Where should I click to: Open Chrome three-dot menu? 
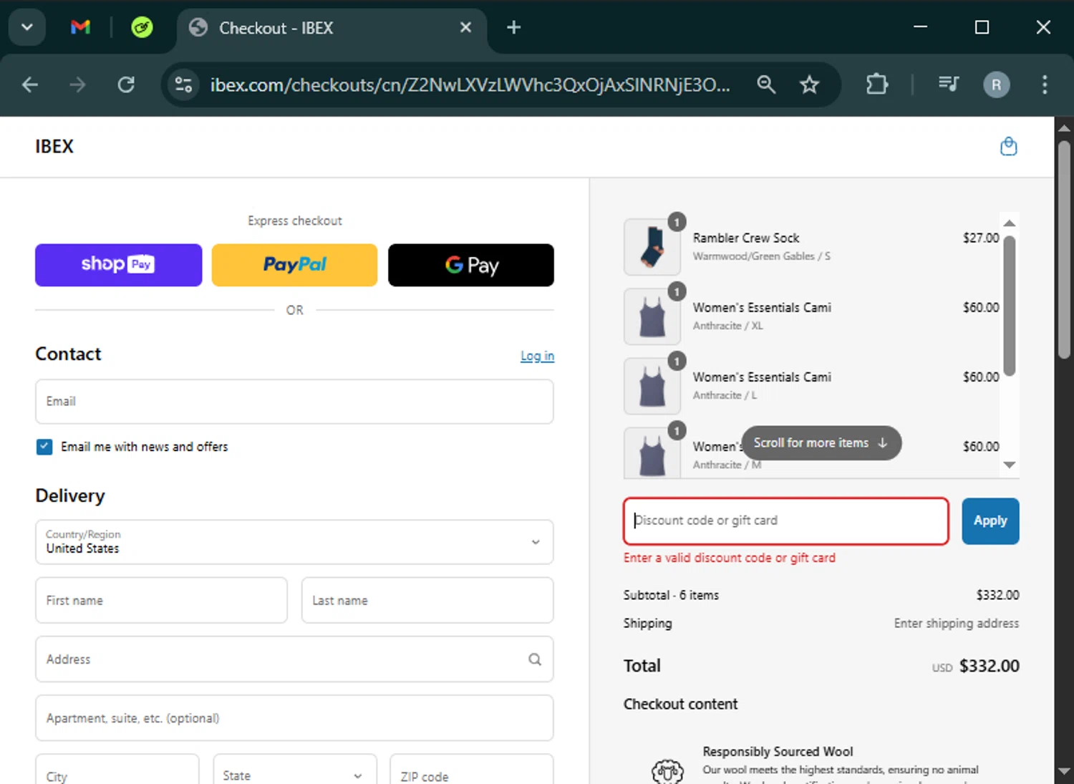(x=1045, y=84)
